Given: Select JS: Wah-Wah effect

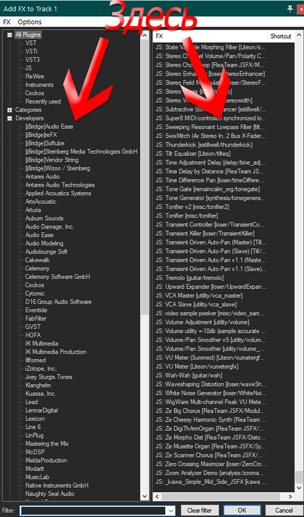Looking at the screenshot, I should click(189, 376).
